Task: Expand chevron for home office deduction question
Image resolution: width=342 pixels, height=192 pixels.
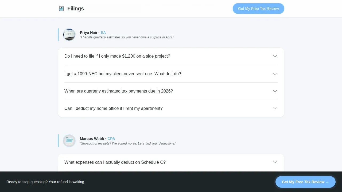Action: (x=275, y=109)
